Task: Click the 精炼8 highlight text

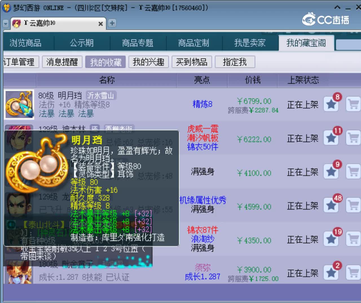Action: tap(202, 104)
